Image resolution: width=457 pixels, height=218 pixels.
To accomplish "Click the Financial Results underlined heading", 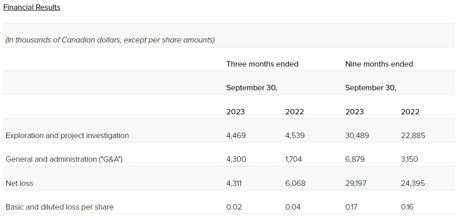I will coord(32,7).
